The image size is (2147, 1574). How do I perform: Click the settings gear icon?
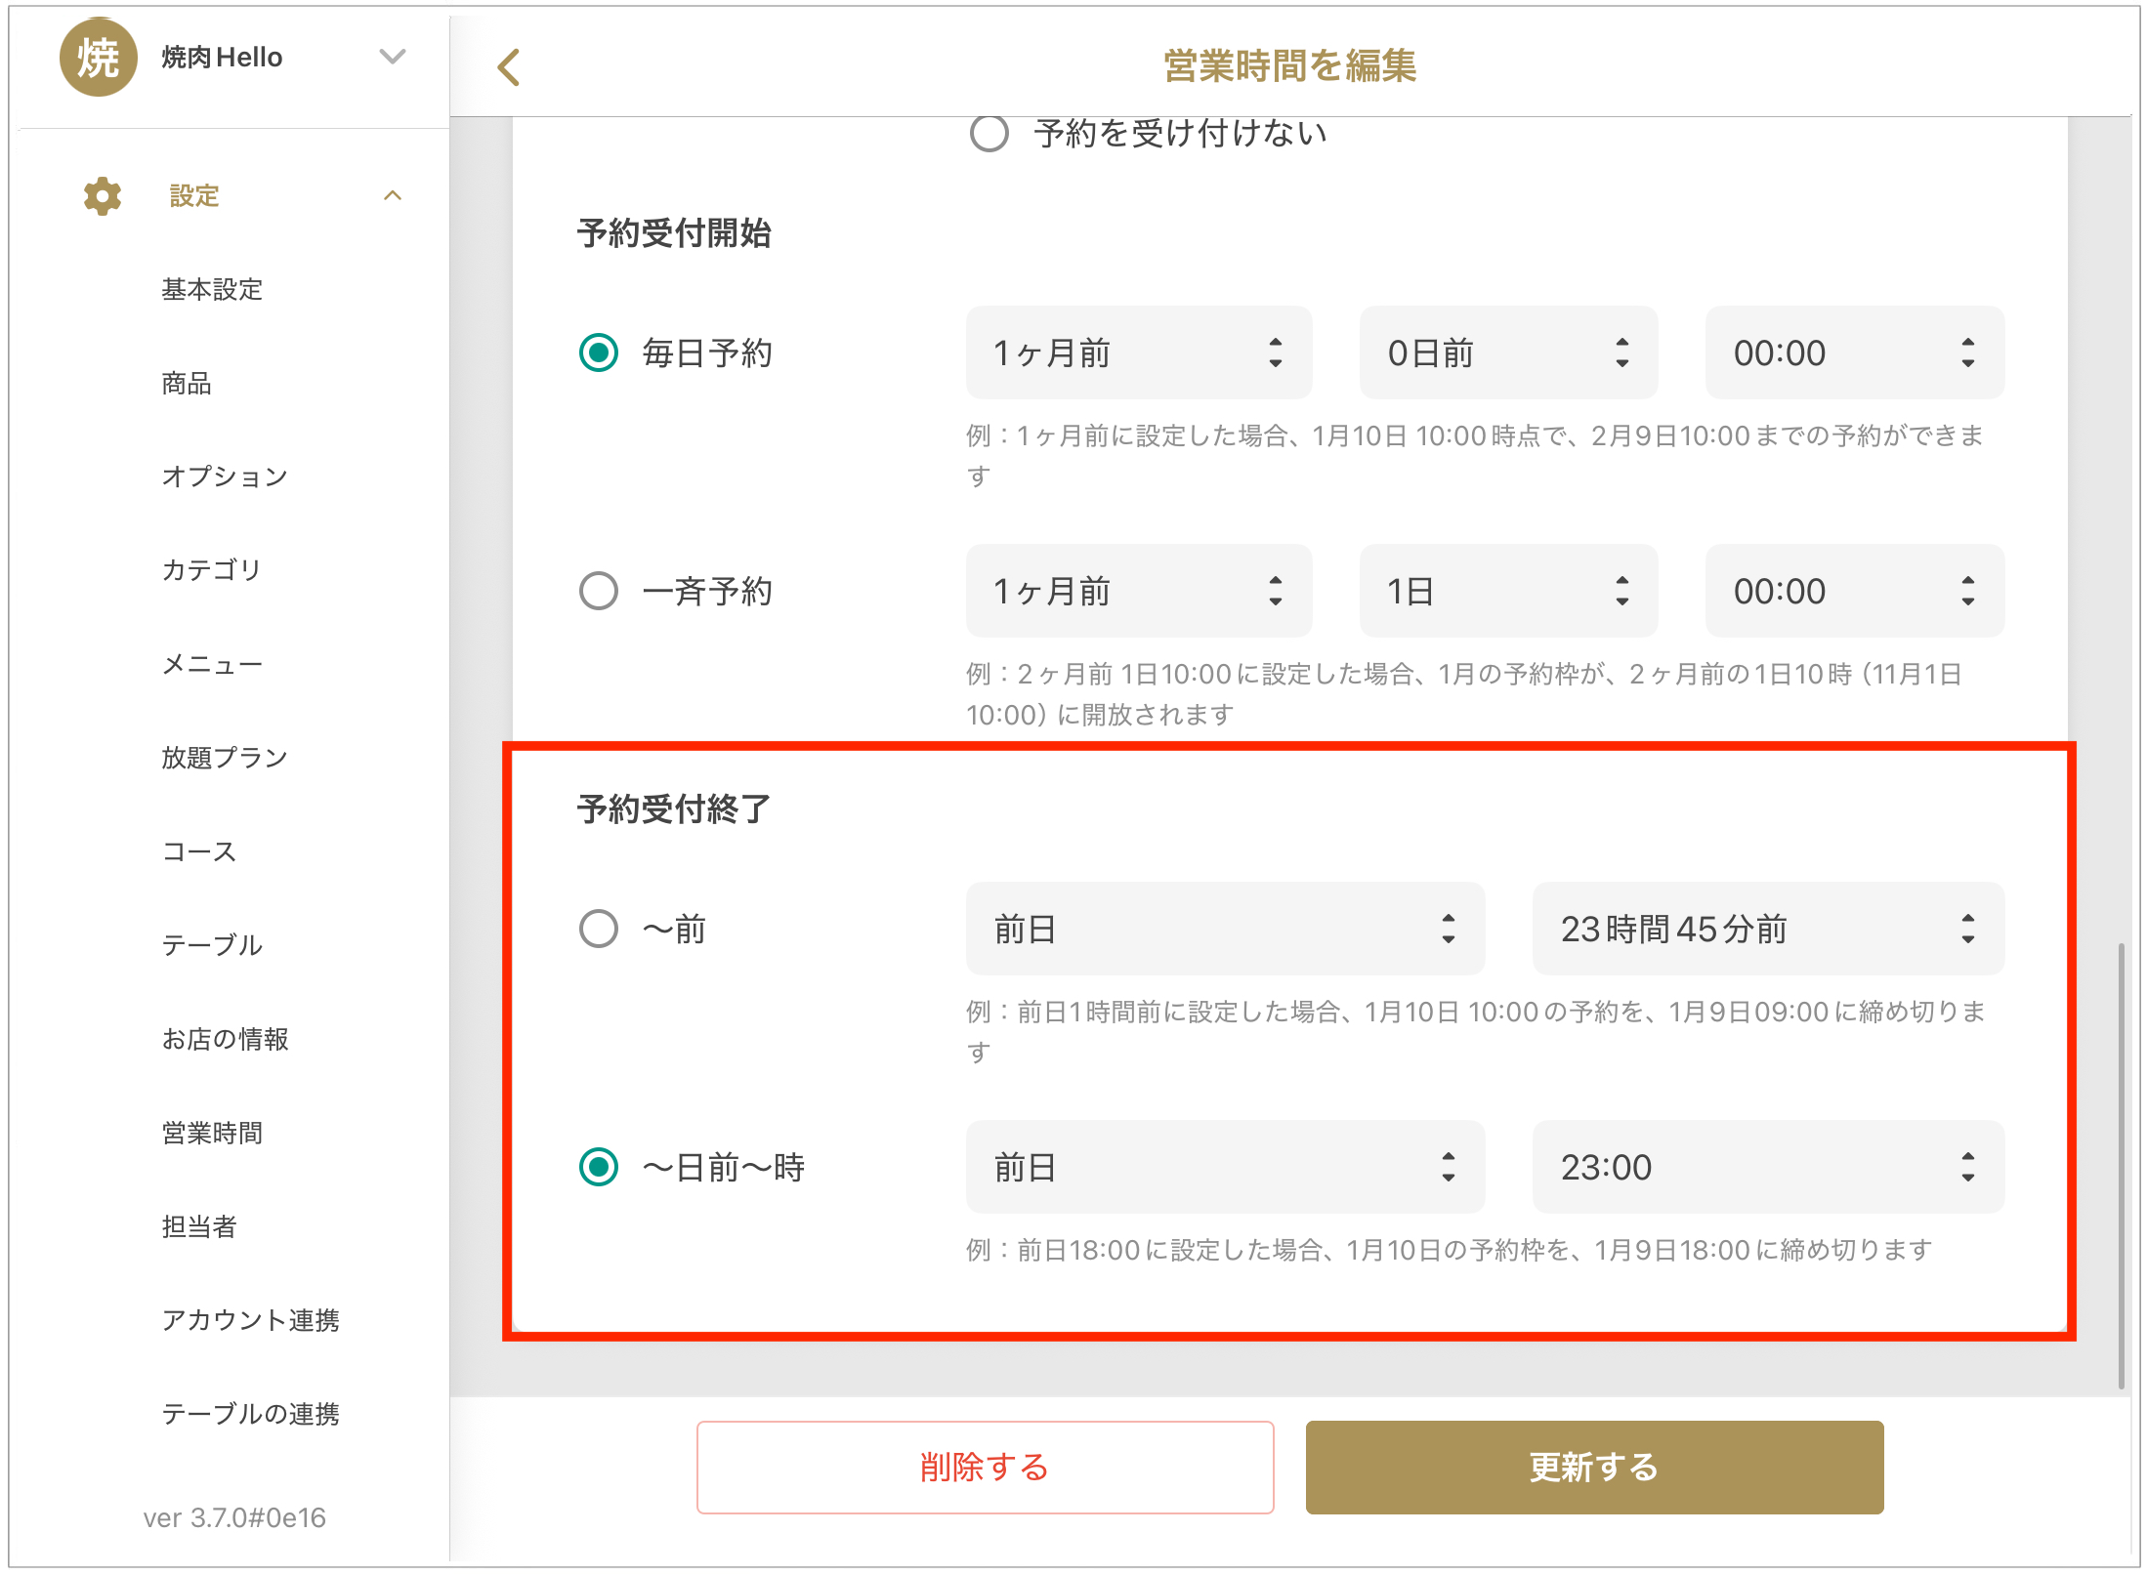click(x=103, y=196)
